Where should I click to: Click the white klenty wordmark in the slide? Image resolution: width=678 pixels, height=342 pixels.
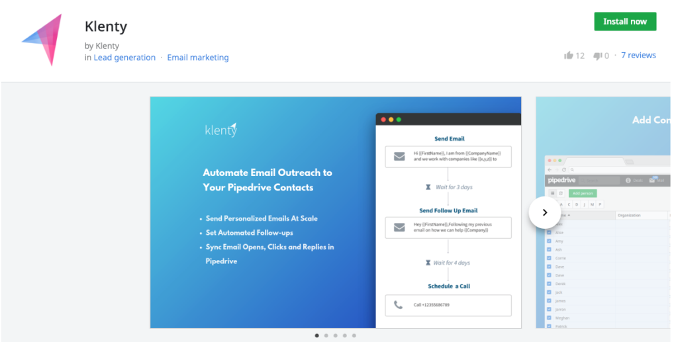[221, 130]
